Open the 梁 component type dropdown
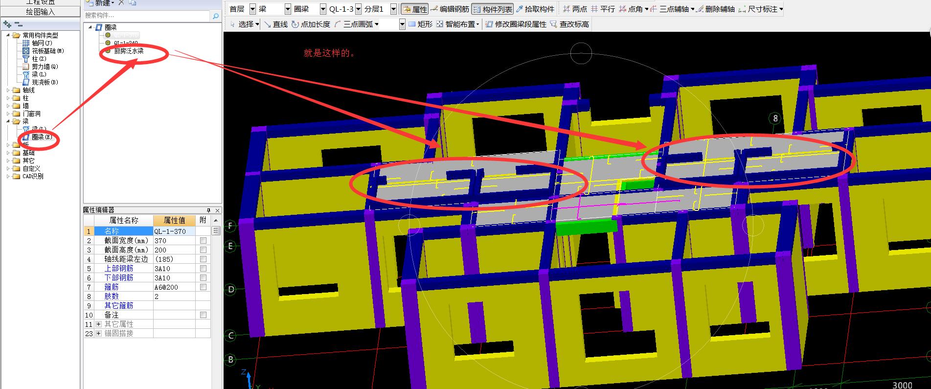 point(287,9)
